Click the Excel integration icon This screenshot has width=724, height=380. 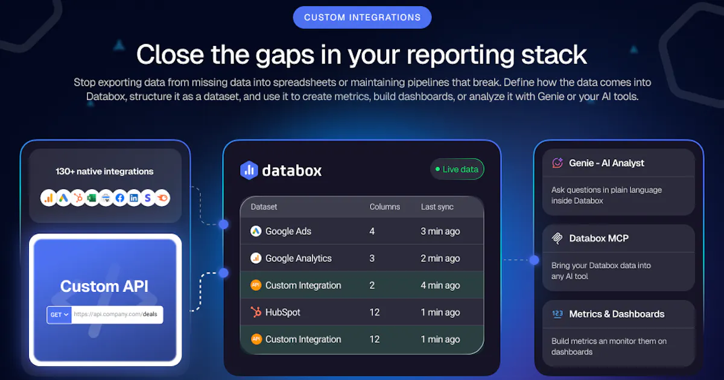pos(92,198)
